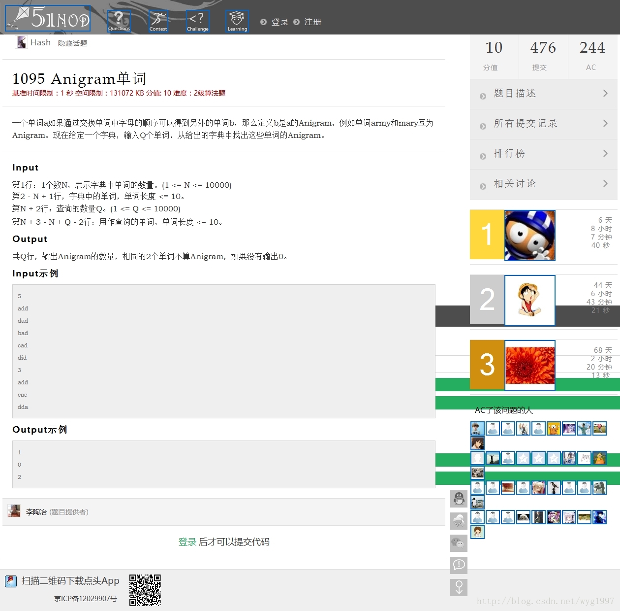Expand 所有提交记录 with its chevron
The image size is (620, 611).
click(x=605, y=123)
